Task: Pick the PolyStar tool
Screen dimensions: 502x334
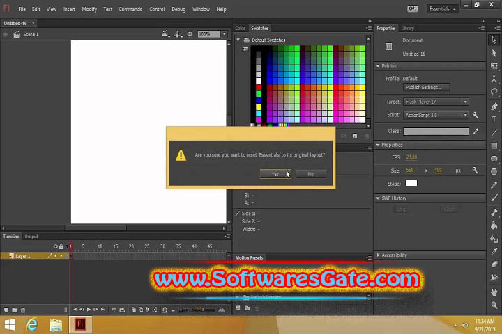Action: 494,172
